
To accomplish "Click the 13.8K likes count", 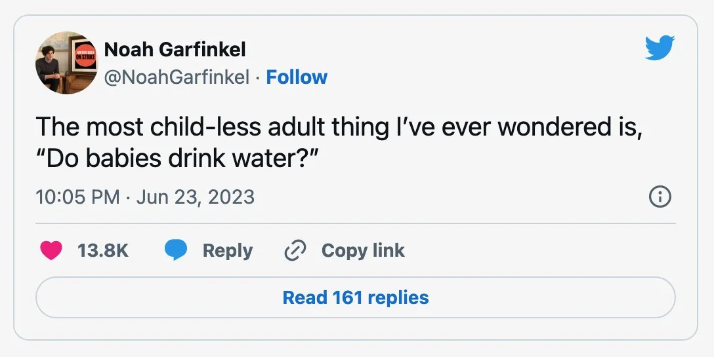I will pyautogui.click(x=102, y=250).
